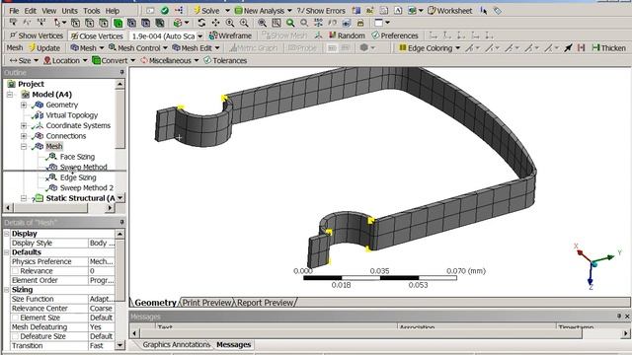Switch to the Report Preview tab
Screen dimensions: 632x355
[x=266, y=303]
